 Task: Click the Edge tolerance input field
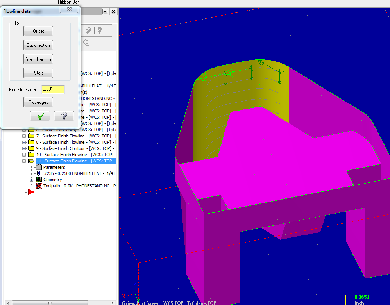pos(53,89)
